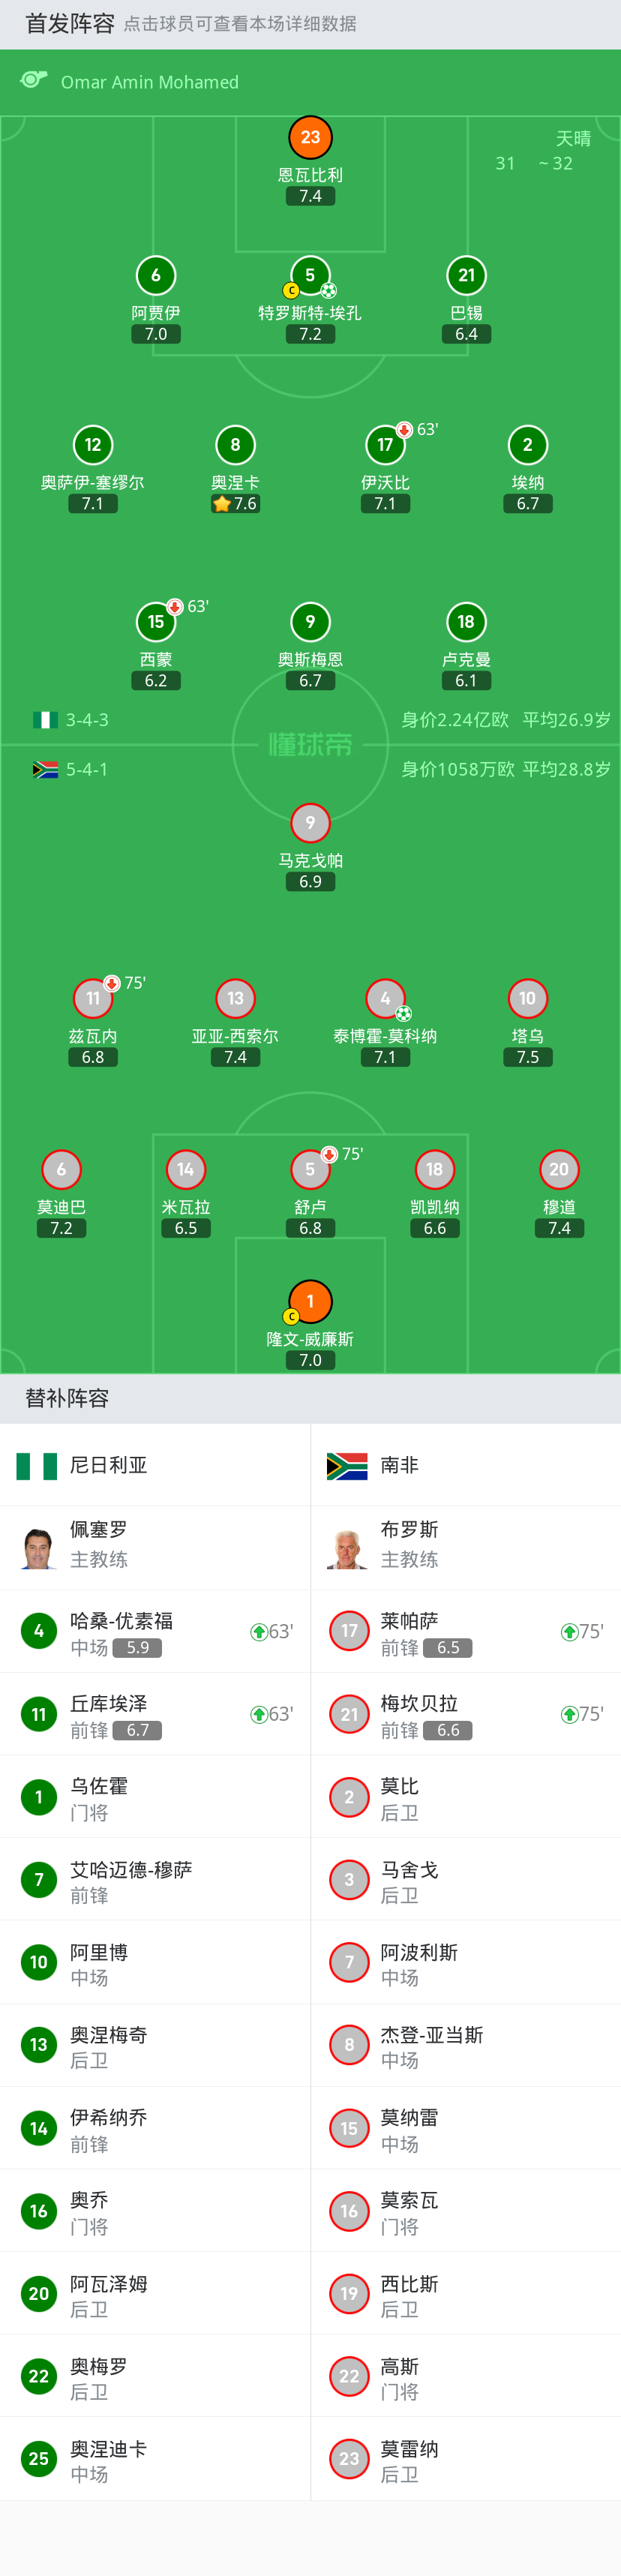Screen dimensions: 621x2576
Task: Open 塔乌 number 10 player circle
Action: point(527,998)
